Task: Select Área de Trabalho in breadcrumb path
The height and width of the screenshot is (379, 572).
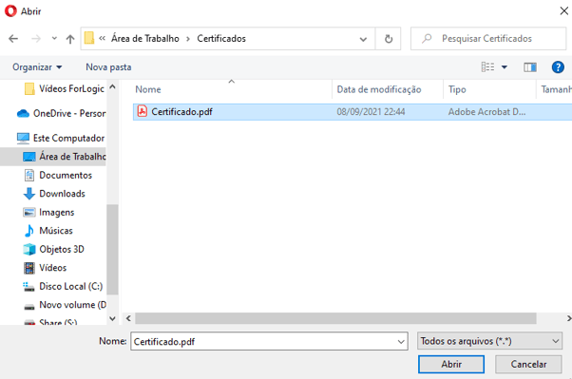Action: (145, 38)
